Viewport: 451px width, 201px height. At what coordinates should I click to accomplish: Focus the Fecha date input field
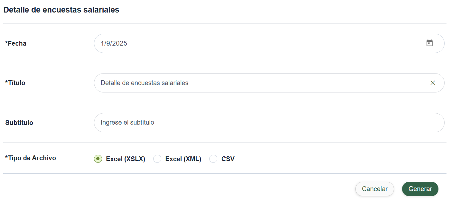click(269, 43)
